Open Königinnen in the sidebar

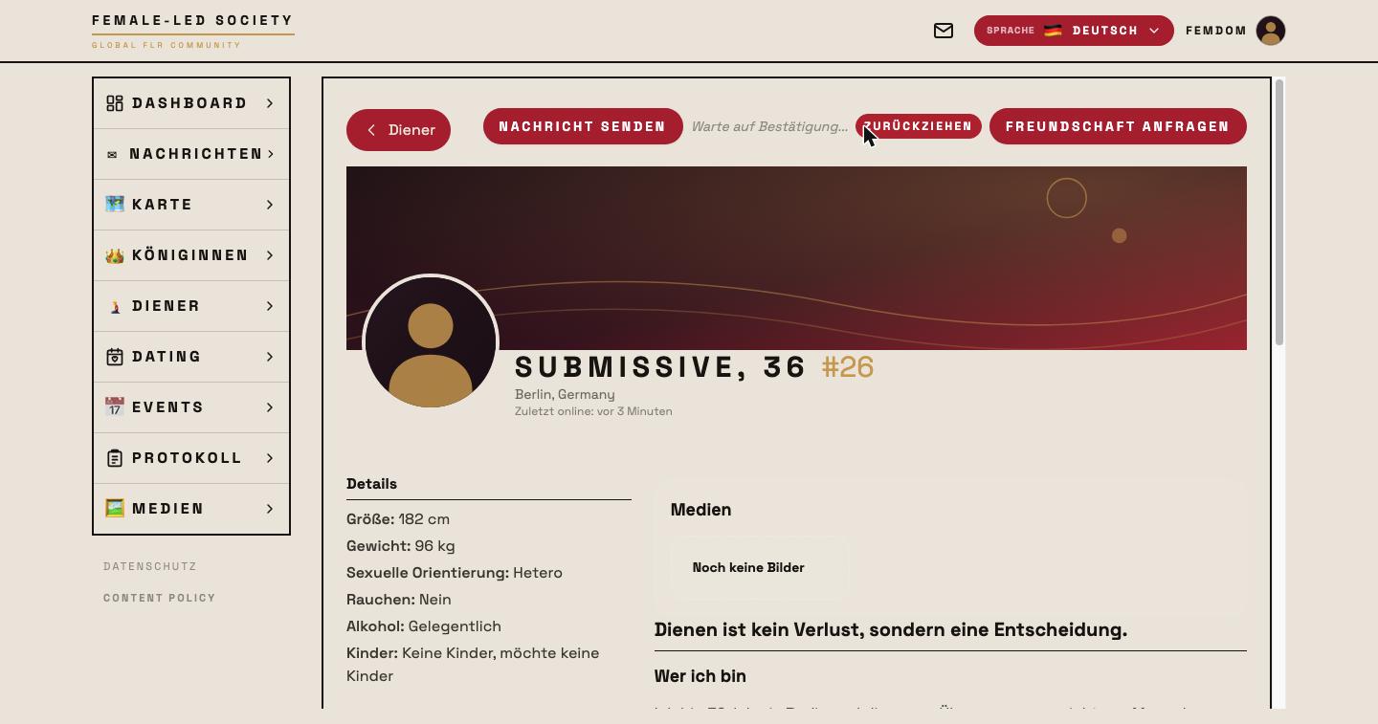[x=191, y=255]
